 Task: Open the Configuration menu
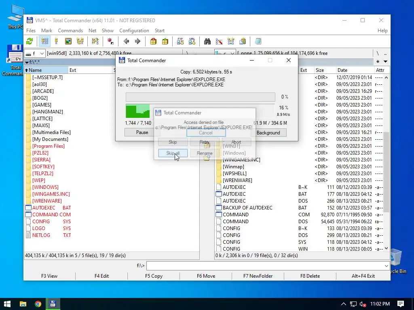click(x=134, y=31)
